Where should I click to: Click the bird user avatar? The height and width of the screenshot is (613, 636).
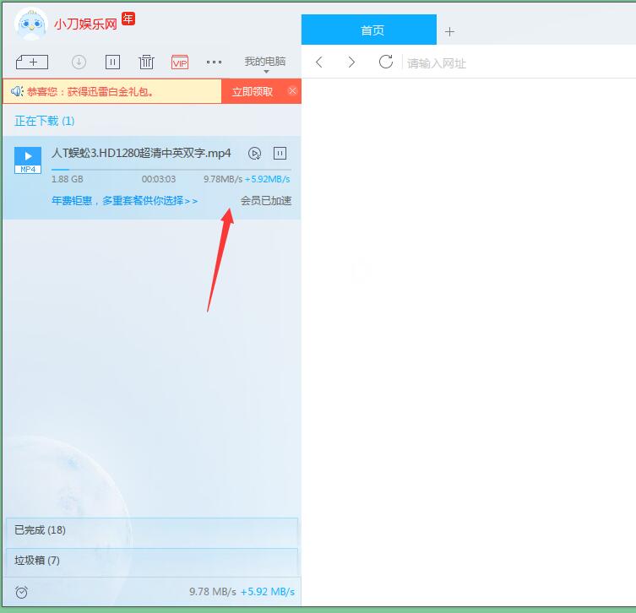30,23
